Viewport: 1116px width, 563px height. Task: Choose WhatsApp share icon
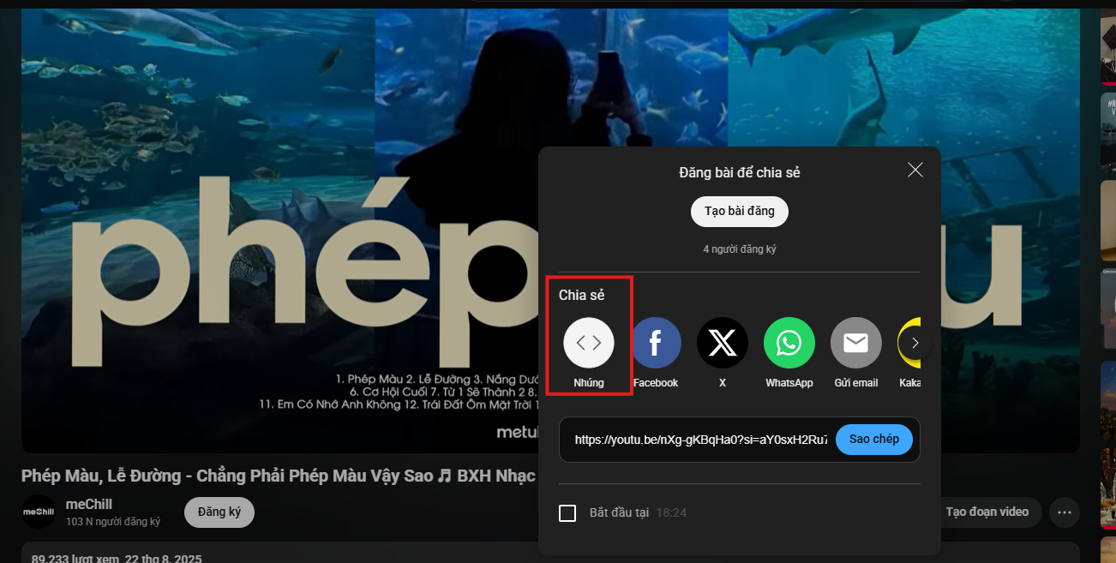coord(789,343)
